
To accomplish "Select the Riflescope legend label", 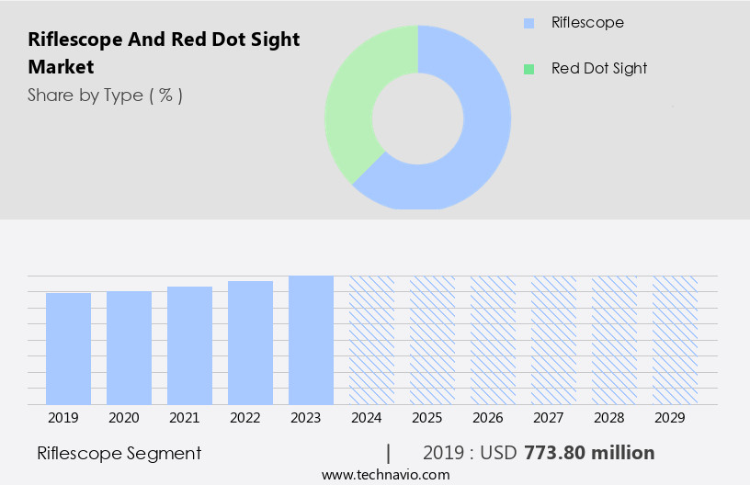I will click(x=587, y=23).
